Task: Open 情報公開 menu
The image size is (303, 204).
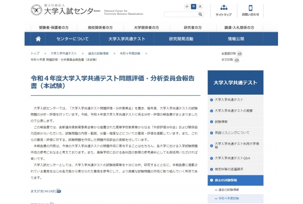Action: click(236, 39)
